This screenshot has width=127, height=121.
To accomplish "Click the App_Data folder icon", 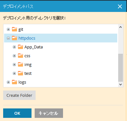I will coord(20,47).
